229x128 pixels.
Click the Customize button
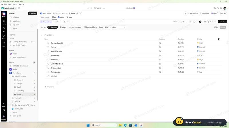212,22
